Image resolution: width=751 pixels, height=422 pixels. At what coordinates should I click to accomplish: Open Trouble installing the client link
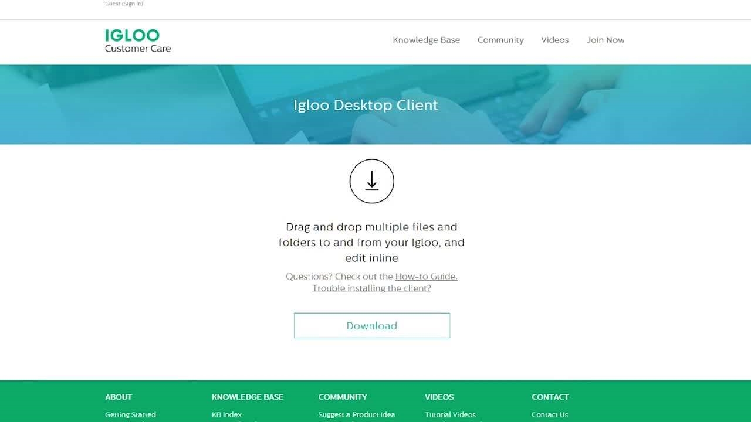tap(371, 288)
